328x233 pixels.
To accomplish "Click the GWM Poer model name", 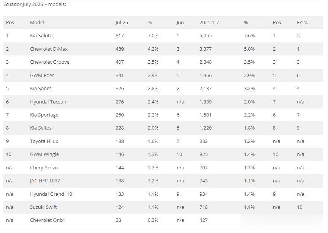I will click(42, 75).
